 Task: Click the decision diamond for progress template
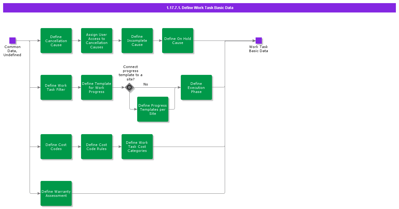coord(129,88)
